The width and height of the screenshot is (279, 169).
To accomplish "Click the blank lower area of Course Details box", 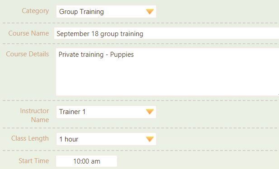I will pos(167,80).
